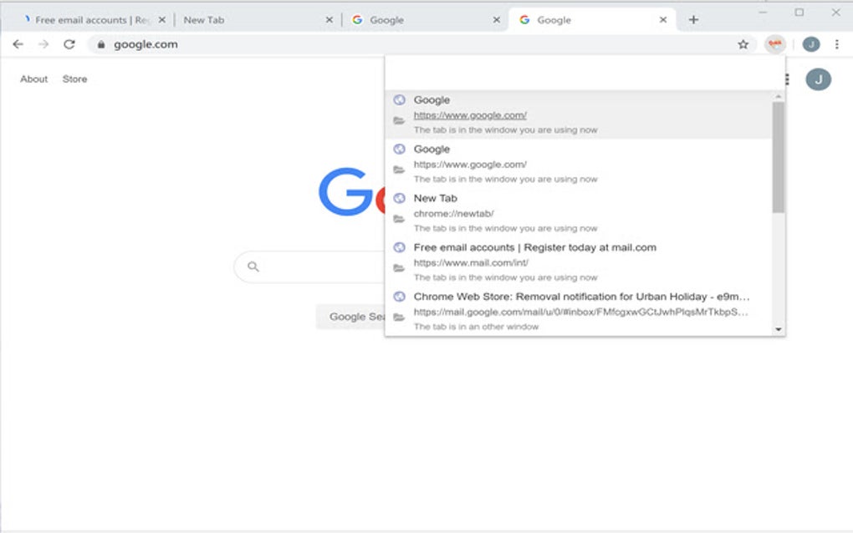The width and height of the screenshot is (853, 533).
Task: Open the Chrome three-dot menu
Action: [836, 43]
